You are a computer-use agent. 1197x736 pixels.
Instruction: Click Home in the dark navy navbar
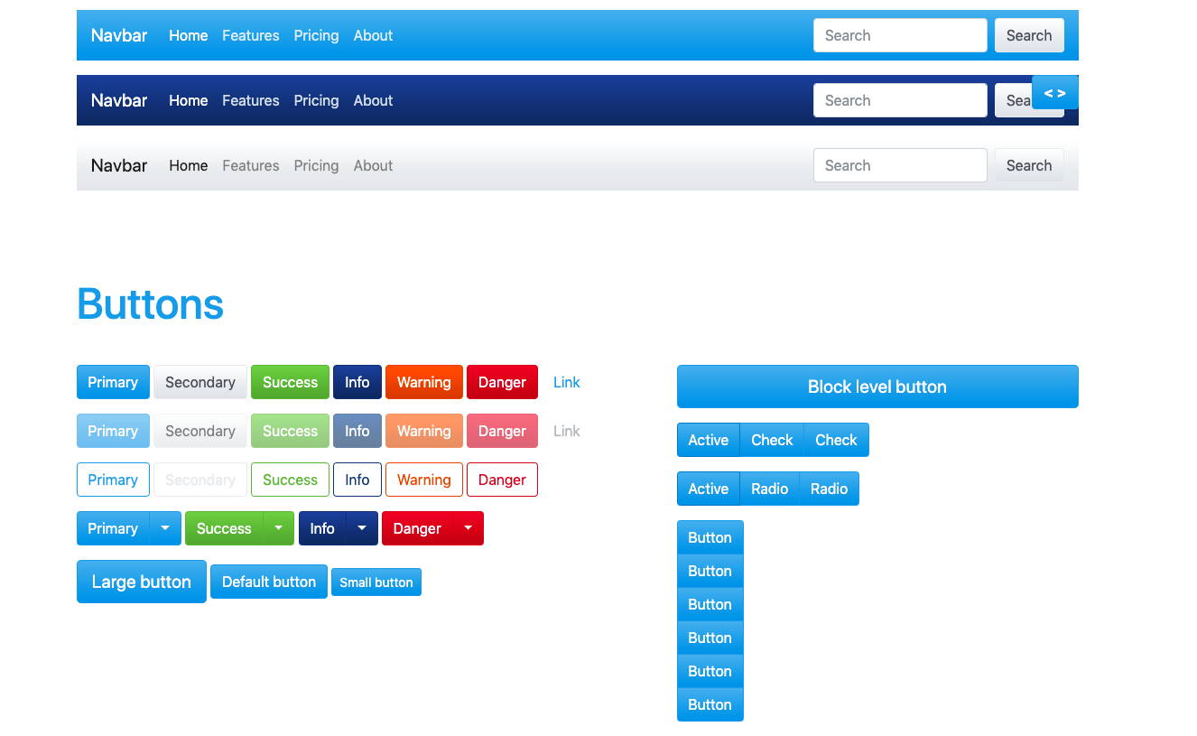pyautogui.click(x=189, y=100)
